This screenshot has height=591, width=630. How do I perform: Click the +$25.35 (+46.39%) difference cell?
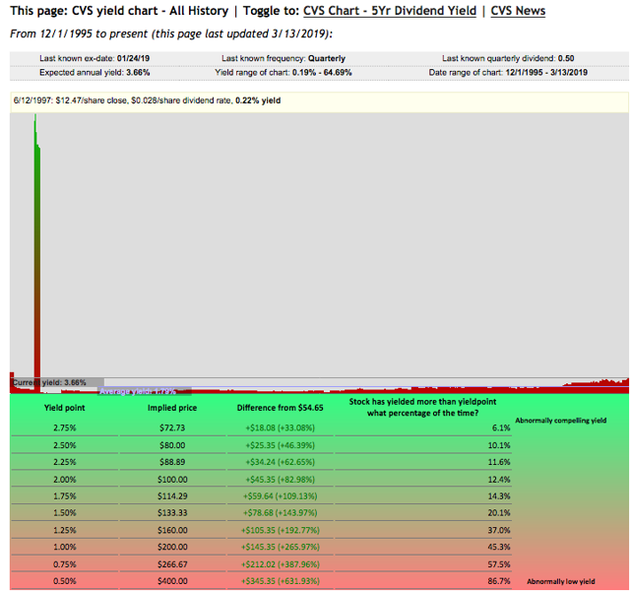tap(280, 445)
